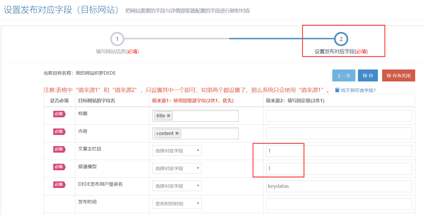Click the 必填 badge in the 频道模型 row
This screenshot has height=215, width=424.
pyautogui.click(x=59, y=167)
